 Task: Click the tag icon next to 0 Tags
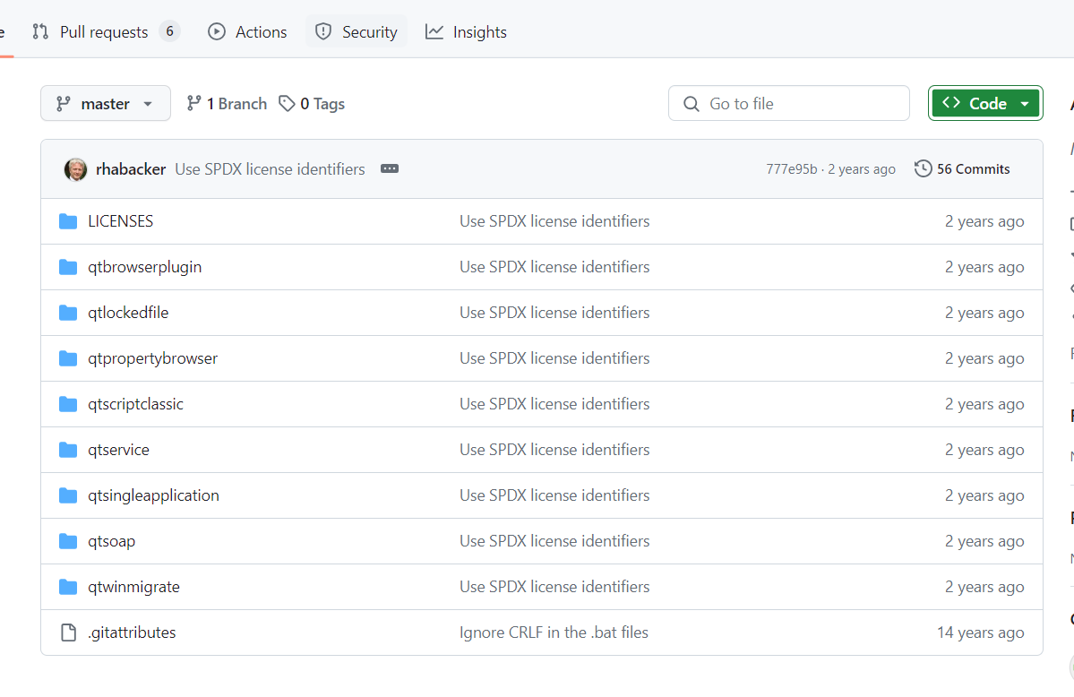tap(287, 104)
